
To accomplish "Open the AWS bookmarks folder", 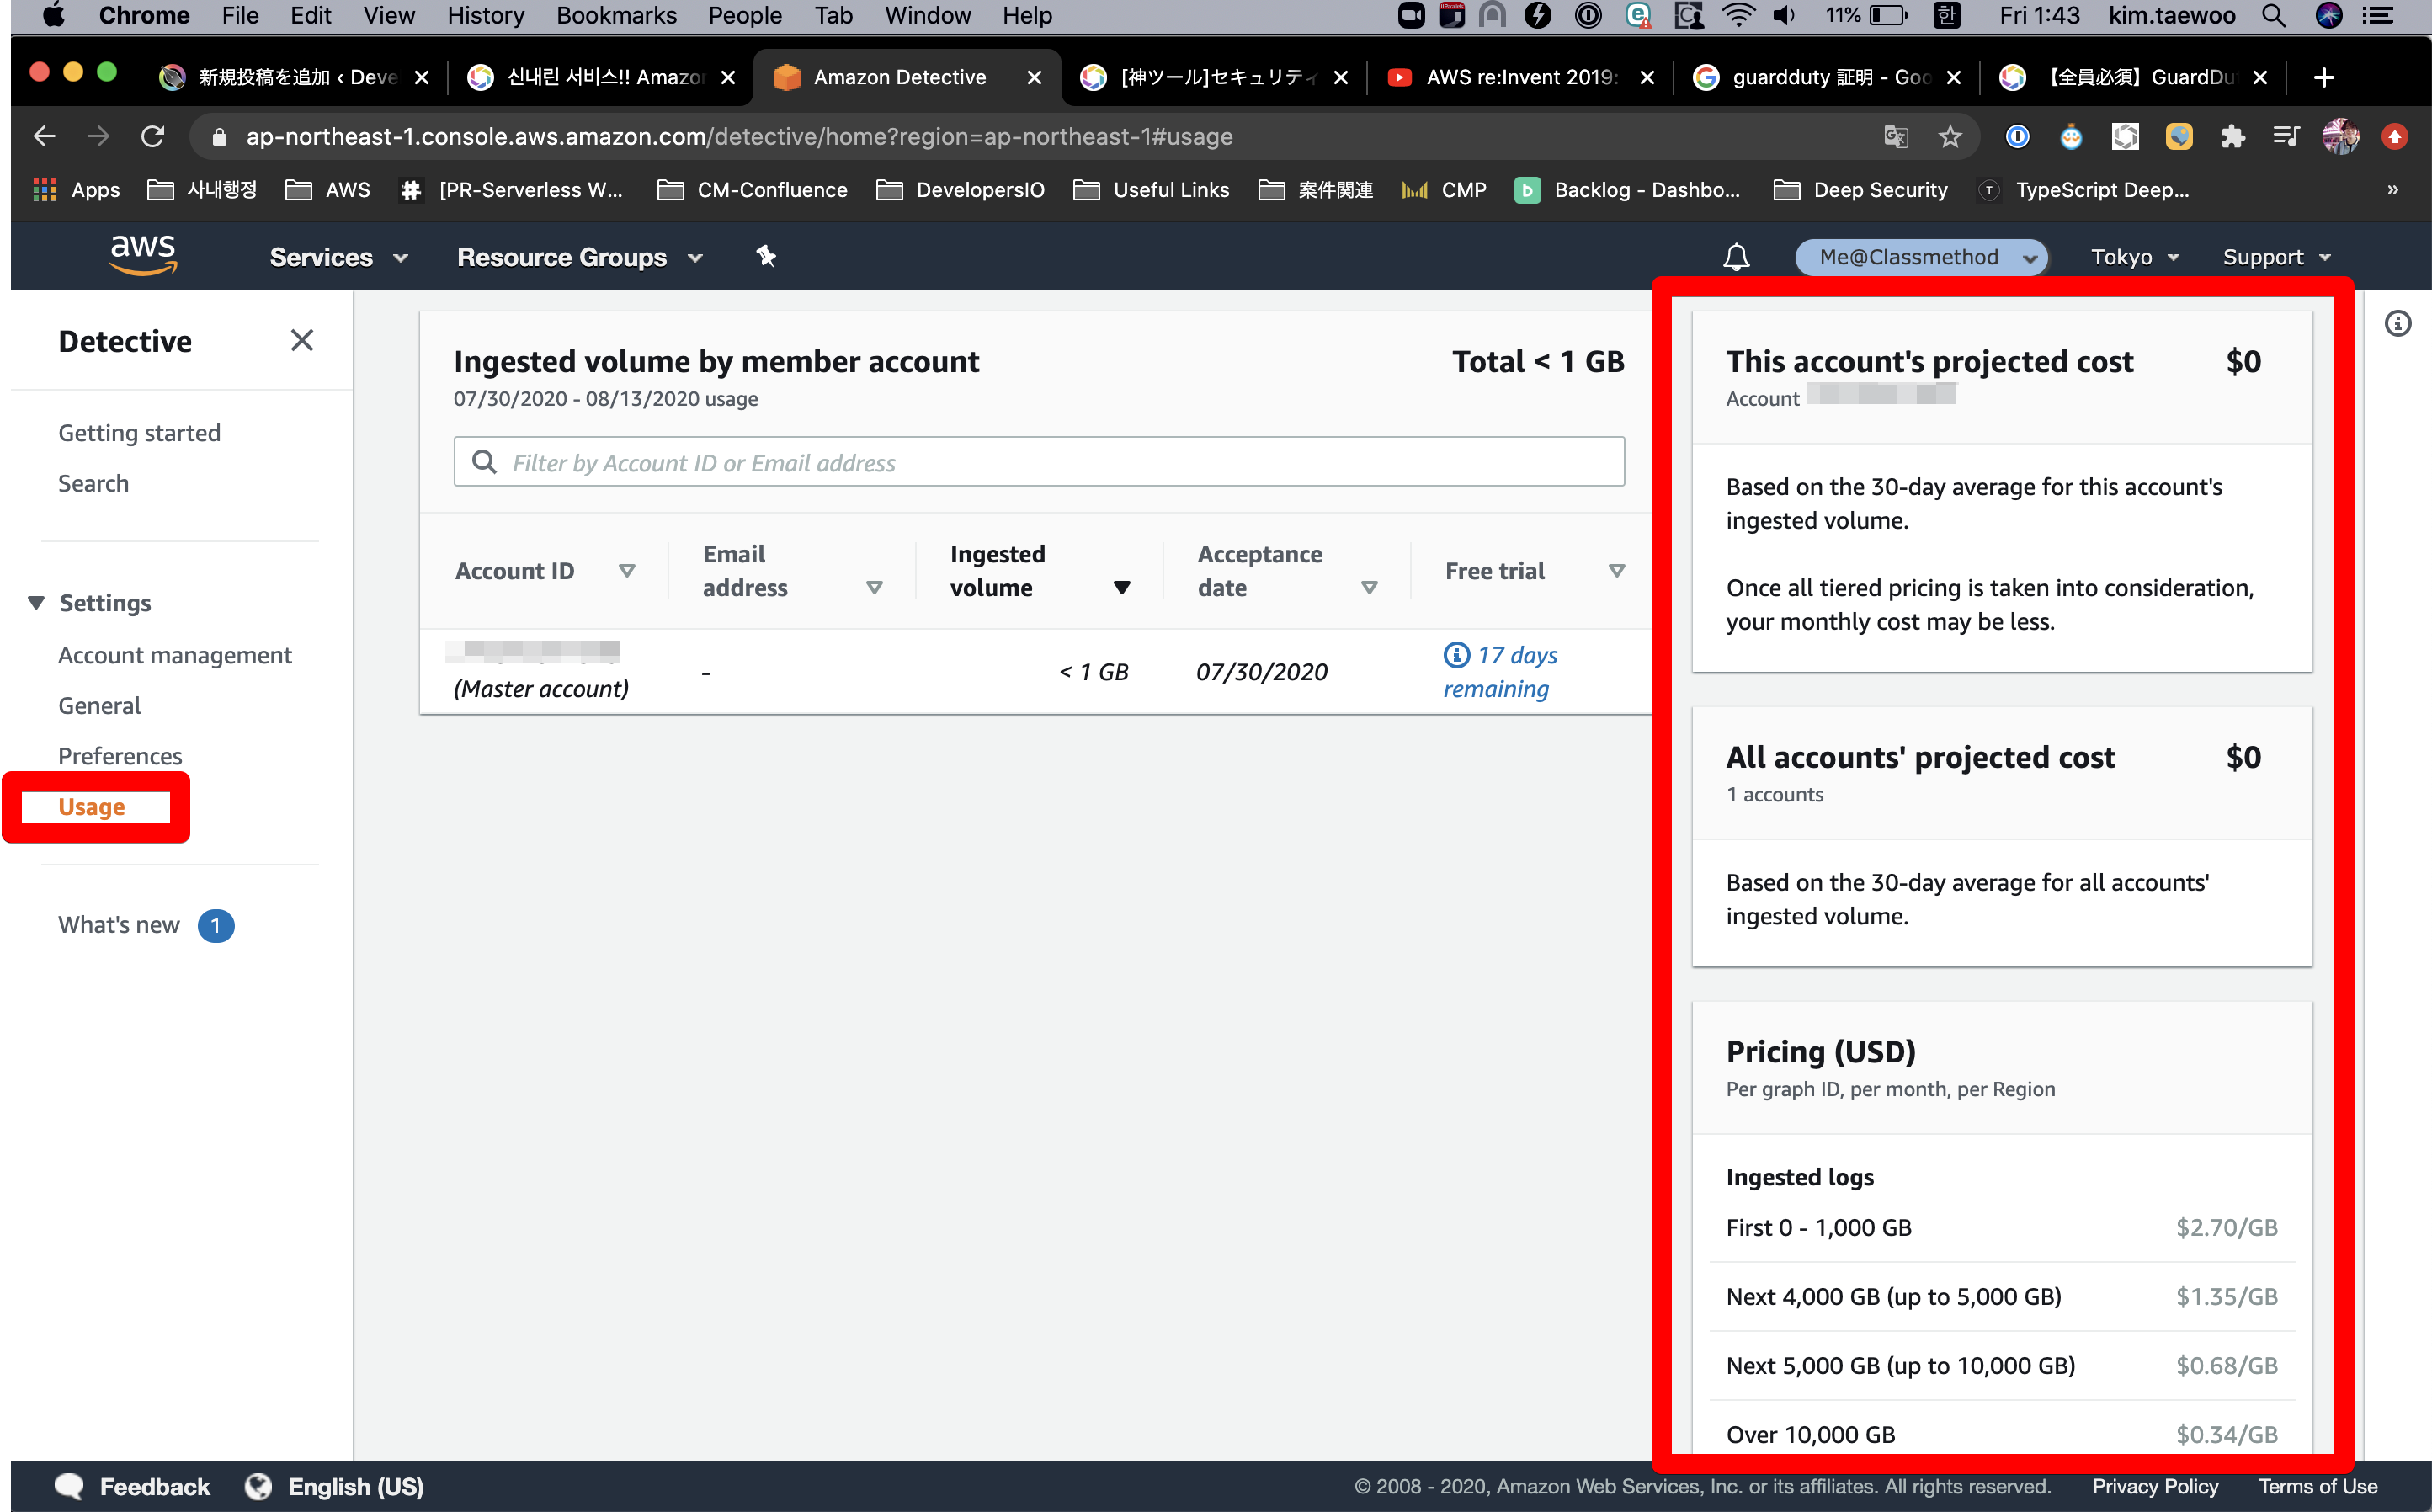I will coord(328,190).
